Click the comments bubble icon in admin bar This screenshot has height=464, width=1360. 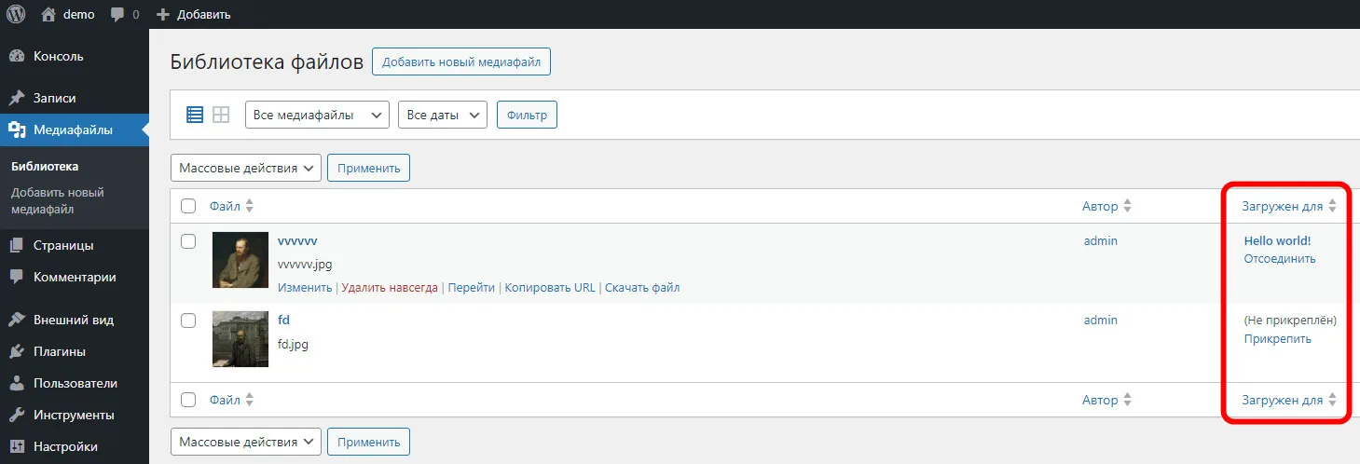click(117, 15)
